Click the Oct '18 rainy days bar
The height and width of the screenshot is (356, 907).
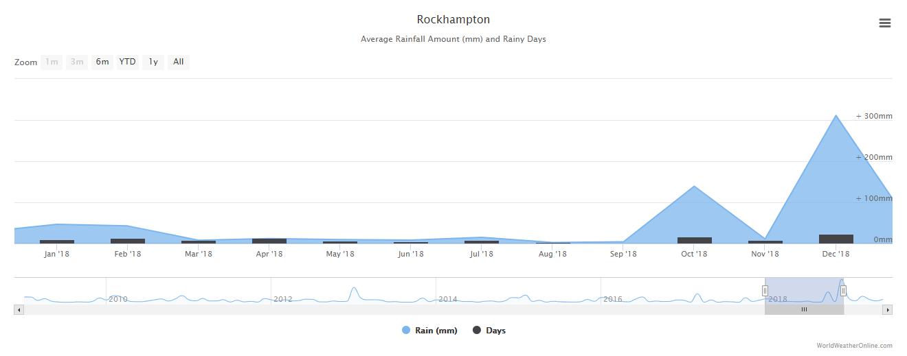point(694,240)
